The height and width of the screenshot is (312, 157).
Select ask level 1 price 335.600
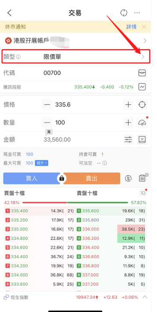[90, 211]
